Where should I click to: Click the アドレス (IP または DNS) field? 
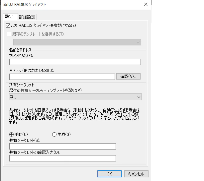coord(62,77)
